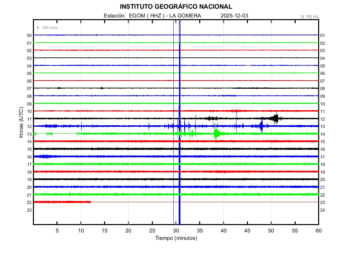Viewport: 344px width, 258px height.
Task: Click the right-side hour label 24
Action: (x=322, y=210)
